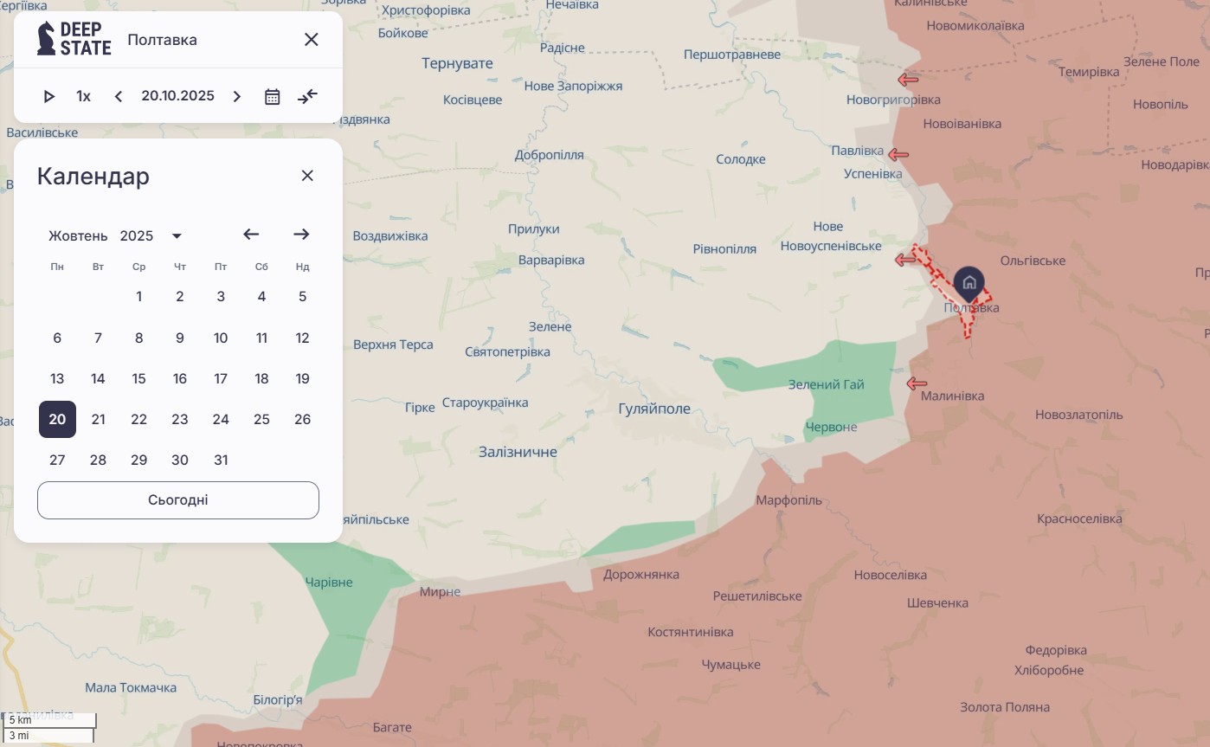Click the Полтавка home marker pin
The image size is (1210, 747).
point(969,283)
